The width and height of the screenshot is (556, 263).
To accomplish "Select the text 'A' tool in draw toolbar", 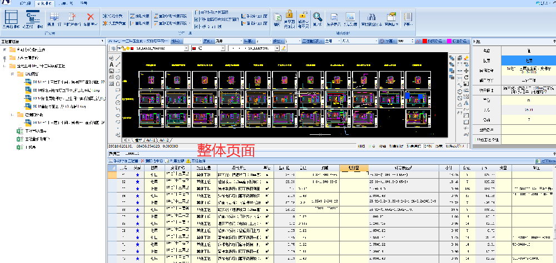I will (x=111, y=65).
